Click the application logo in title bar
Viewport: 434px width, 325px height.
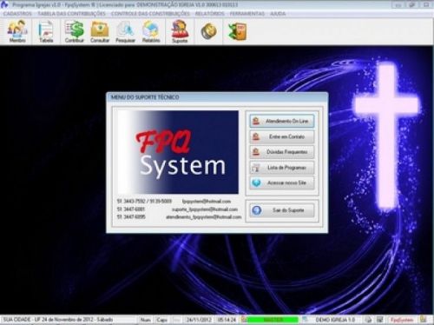click(4, 4)
